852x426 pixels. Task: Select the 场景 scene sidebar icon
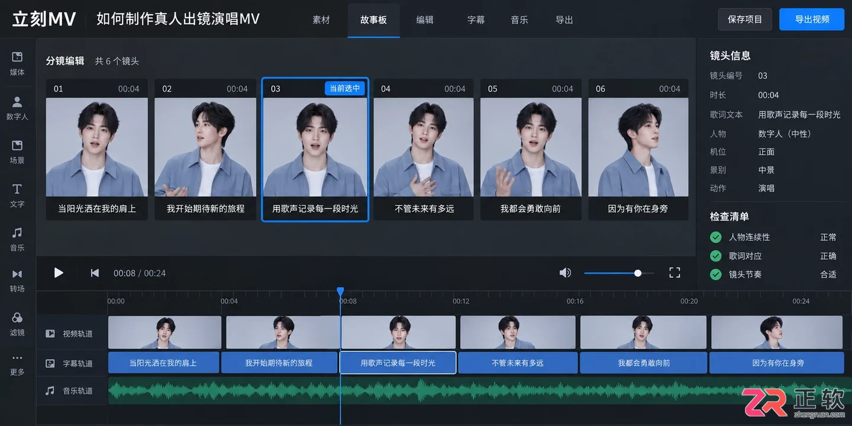coord(17,146)
